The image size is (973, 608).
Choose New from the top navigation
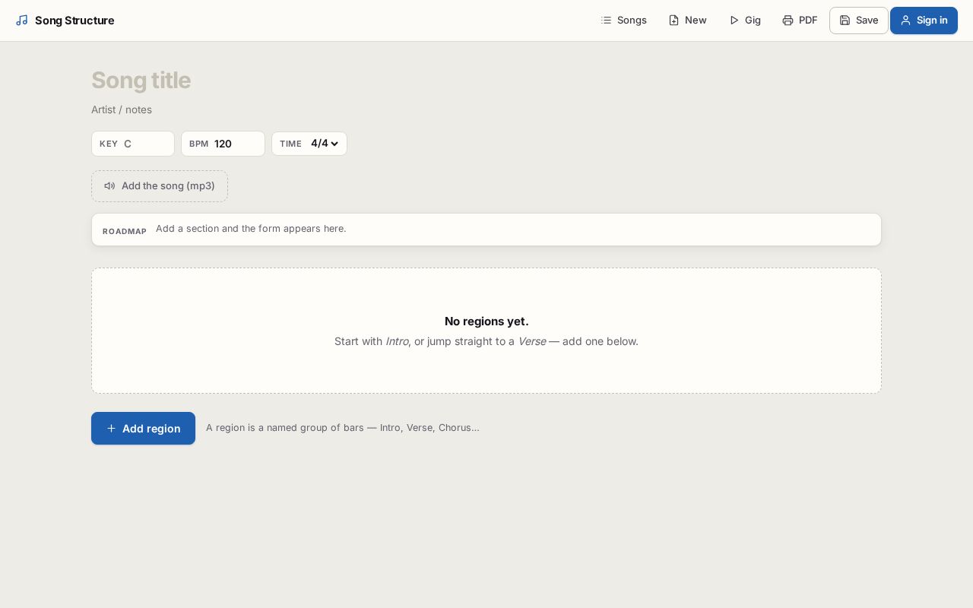point(687,21)
